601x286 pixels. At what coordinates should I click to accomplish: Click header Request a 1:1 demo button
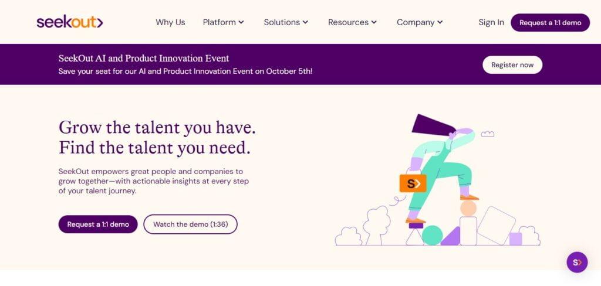(x=550, y=23)
